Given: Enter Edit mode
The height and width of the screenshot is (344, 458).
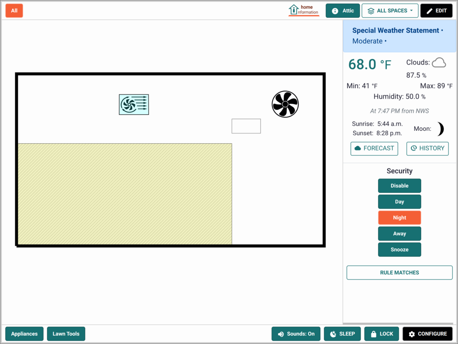Looking at the screenshot, I should coord(436,11).
